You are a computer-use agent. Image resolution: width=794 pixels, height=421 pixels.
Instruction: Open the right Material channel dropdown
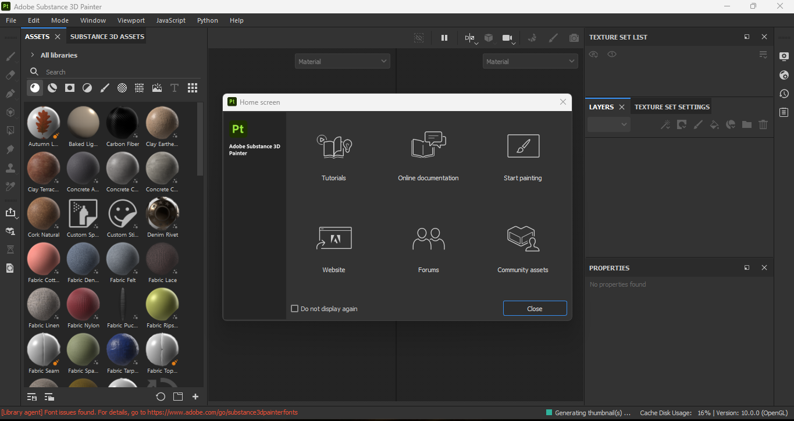point(530,62)
